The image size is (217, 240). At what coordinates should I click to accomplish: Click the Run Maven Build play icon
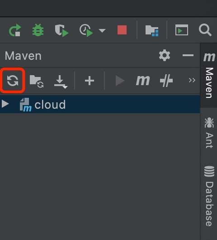pos(120,81)
